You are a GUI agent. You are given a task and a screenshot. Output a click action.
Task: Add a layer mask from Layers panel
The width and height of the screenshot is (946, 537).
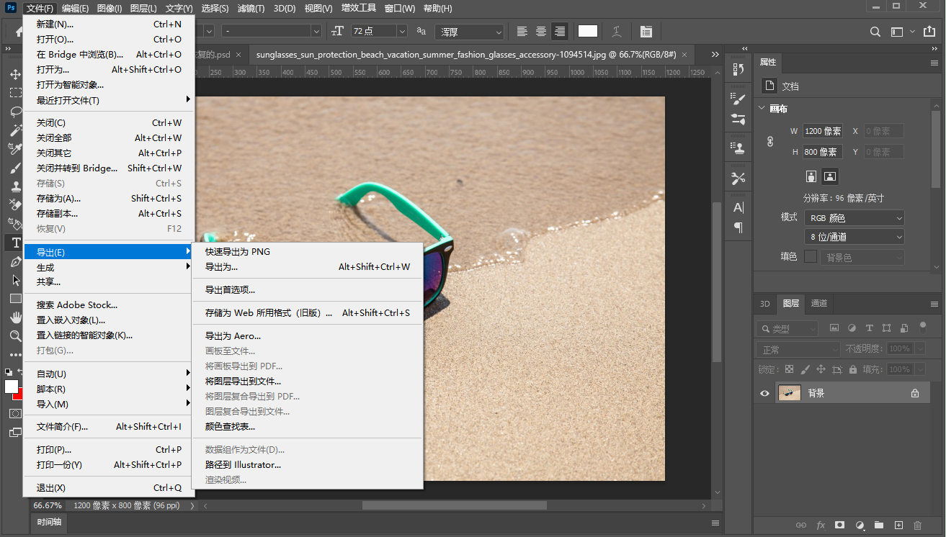[839, 525]
